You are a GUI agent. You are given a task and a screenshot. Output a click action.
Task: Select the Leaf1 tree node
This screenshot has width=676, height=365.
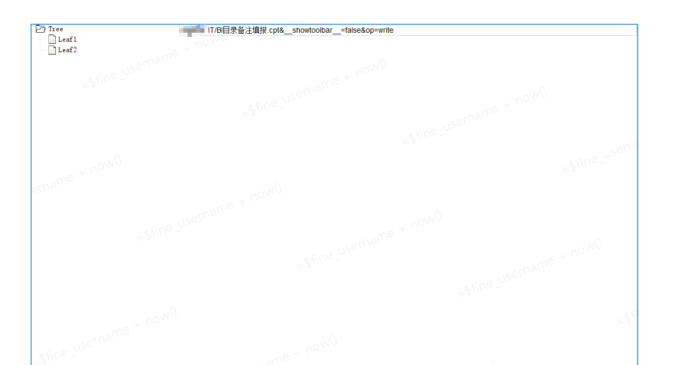[x=67, y=40]
